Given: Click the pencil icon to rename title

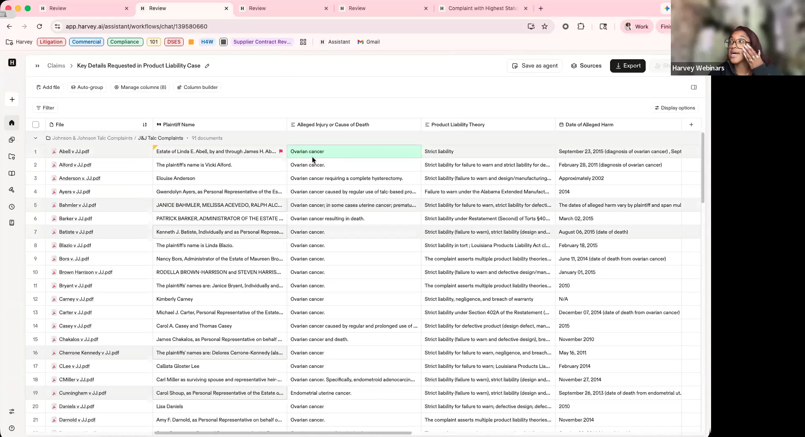Looking at the screenshot, I should tap(207, 66).
